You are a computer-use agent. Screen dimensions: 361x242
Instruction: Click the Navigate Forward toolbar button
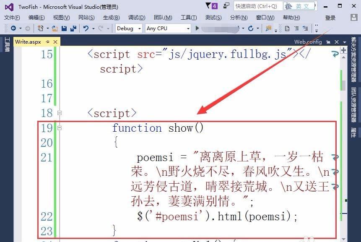(27, 29)
